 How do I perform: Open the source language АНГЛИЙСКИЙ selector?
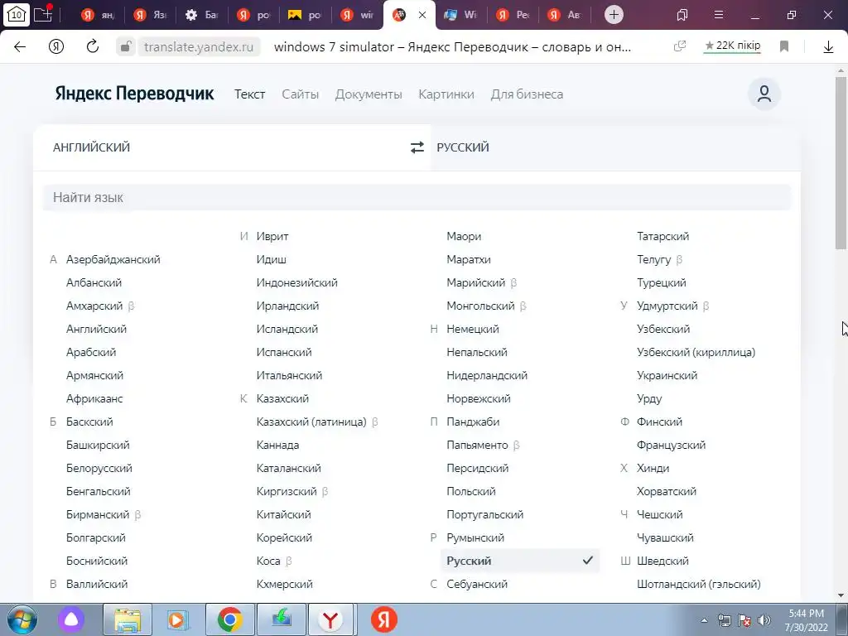91,147
